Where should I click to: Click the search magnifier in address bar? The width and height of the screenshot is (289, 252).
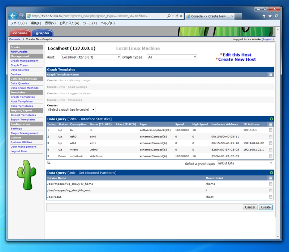click(169, 16)
